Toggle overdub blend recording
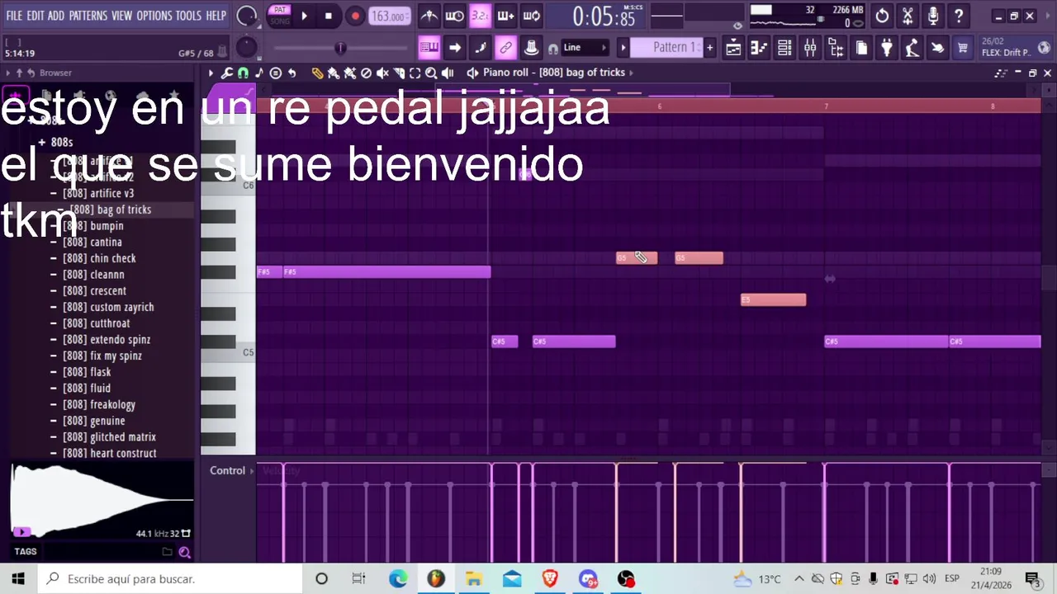Screen dimensions: 1057x594 pyautogui.click(x=505, y=16)
